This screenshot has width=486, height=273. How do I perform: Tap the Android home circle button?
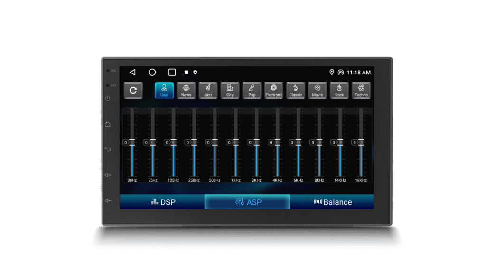coord(152,73)
